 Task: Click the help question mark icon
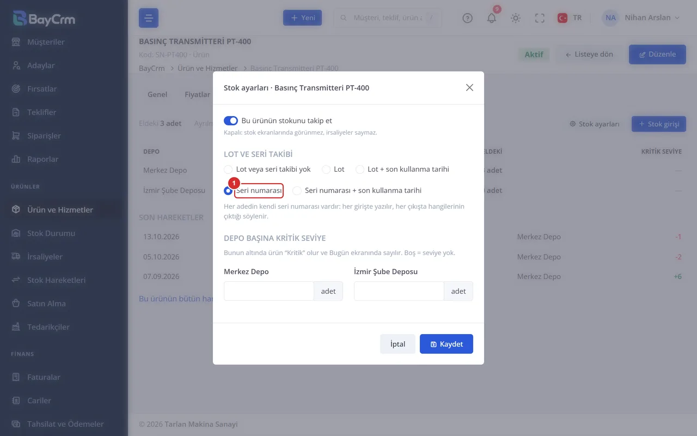click(x=467, y=18)
